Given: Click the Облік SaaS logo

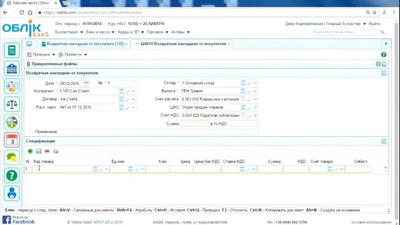Looking at the screenshot, I should click(25, 28).
